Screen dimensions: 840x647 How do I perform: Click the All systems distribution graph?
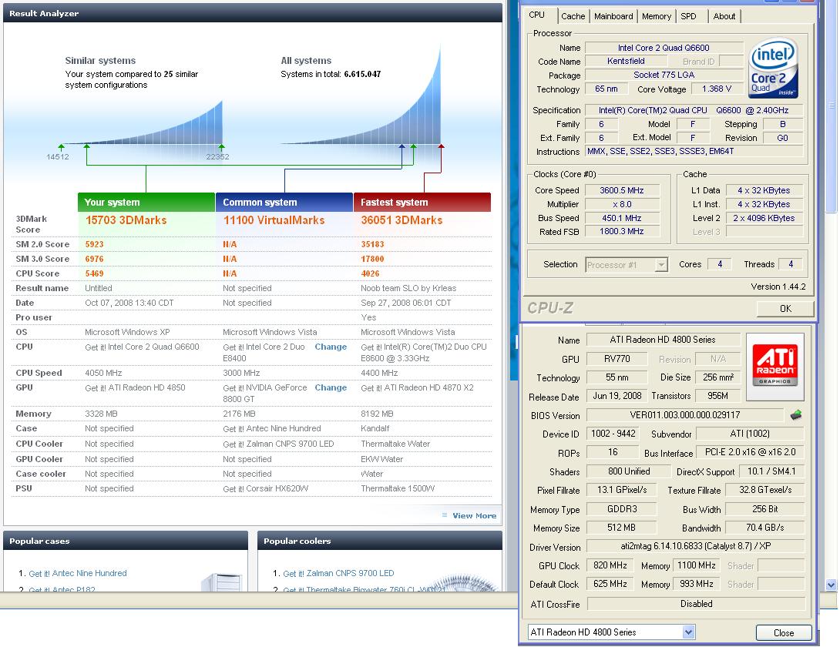coord(361,96)
